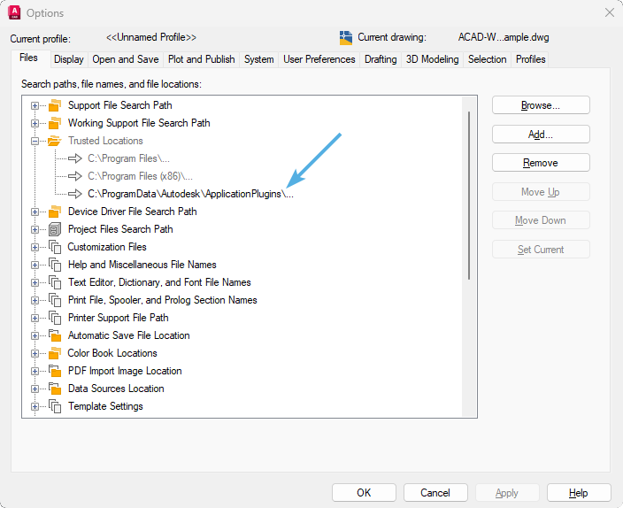Select the C:\ProgramData\Autodesk\ApplicationPlugins\... path
Screen dimensions: 623x508
[x=191, y=194]
